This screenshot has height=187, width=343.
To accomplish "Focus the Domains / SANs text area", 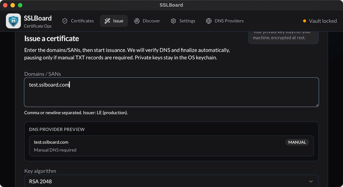I will [171, 92].
